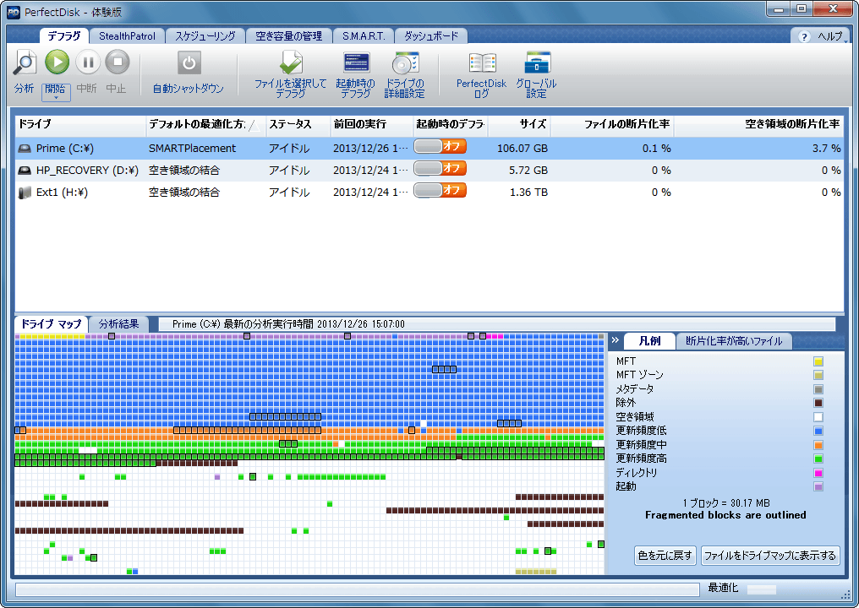Open Drive Preferences (ドライブの詳細設定) icon

tap(405, 62)
